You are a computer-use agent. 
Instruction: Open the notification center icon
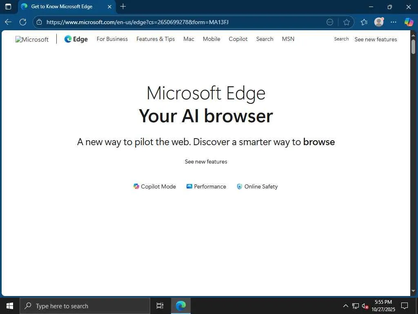[x=405, y=306]
